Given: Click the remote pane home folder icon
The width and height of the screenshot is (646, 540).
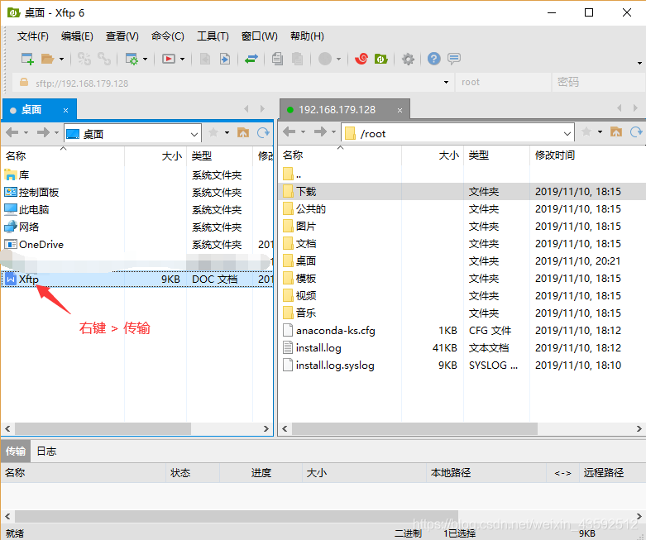Looking at the screenshot, I should pos(616,131).
